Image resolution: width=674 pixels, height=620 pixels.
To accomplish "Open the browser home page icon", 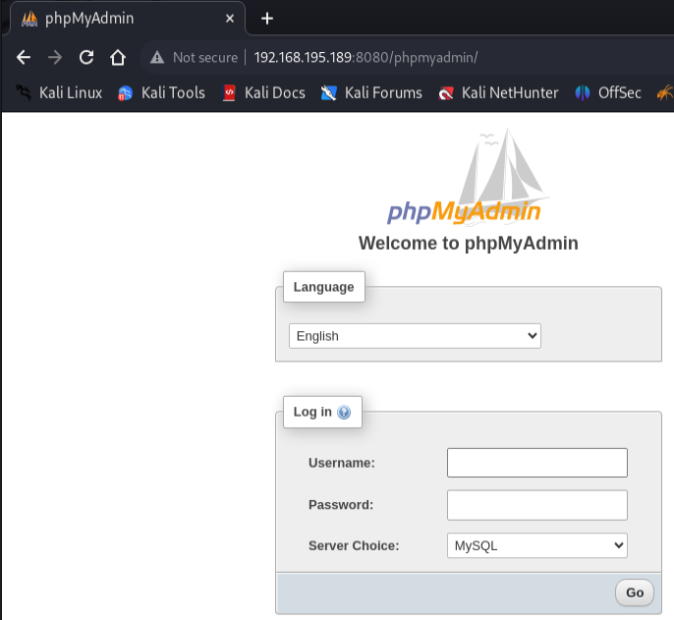I will click(118, 57).
